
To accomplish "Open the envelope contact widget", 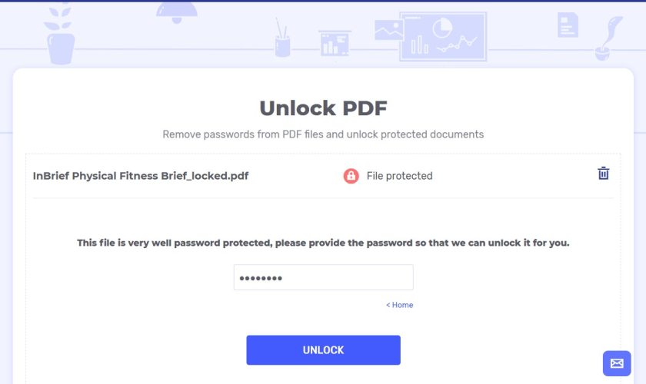I will [617, 363].
